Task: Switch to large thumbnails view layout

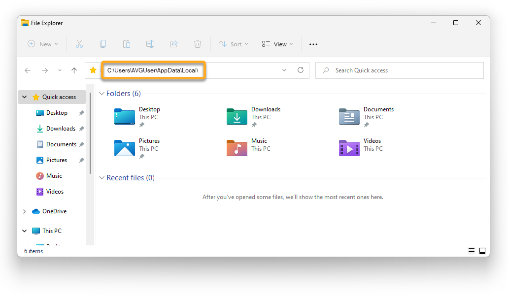Action: (482, 251)
